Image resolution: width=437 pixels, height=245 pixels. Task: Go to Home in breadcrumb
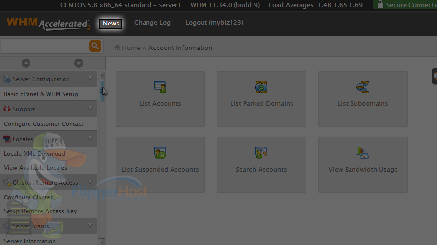coord(131,48)
